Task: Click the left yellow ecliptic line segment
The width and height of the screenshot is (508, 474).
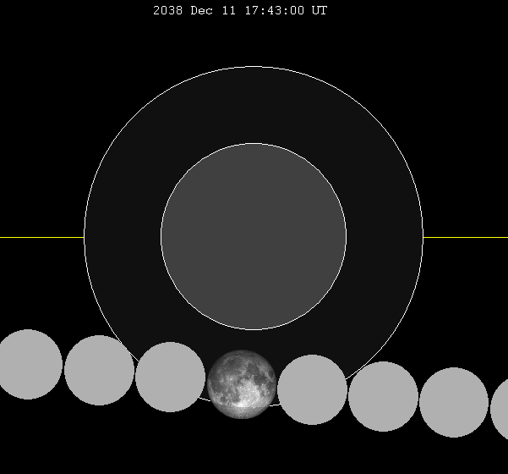Action: click(x=41, y=237)
